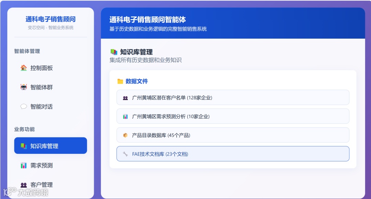The width and height of the screenshot is (371, 199).
Task: Click the 通科电子销售顾问智能体 header title
Action: coord(148,19)
